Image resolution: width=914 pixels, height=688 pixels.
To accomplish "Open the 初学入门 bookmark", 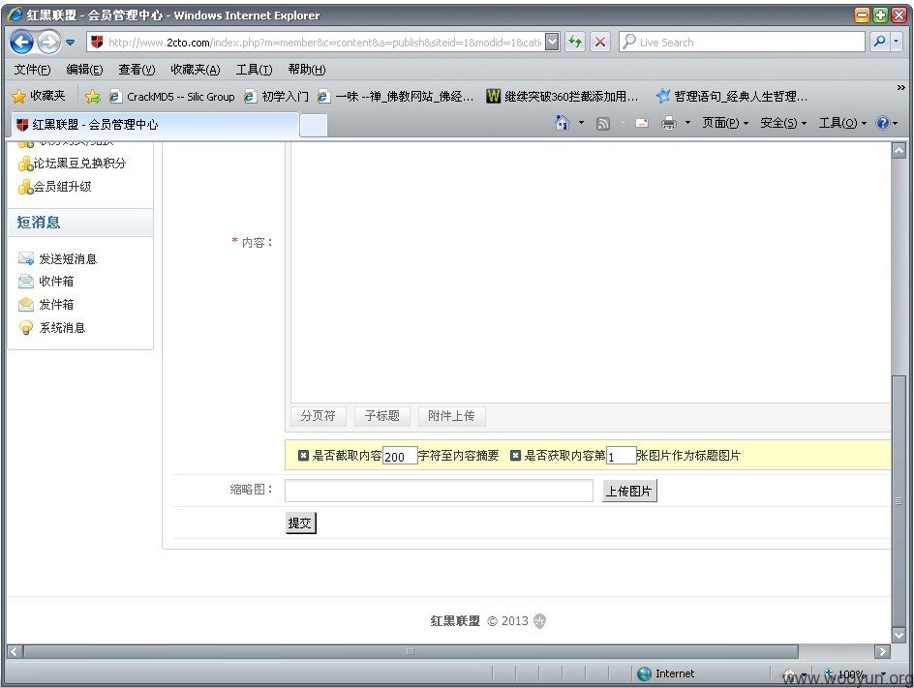I will pos(276,97).
